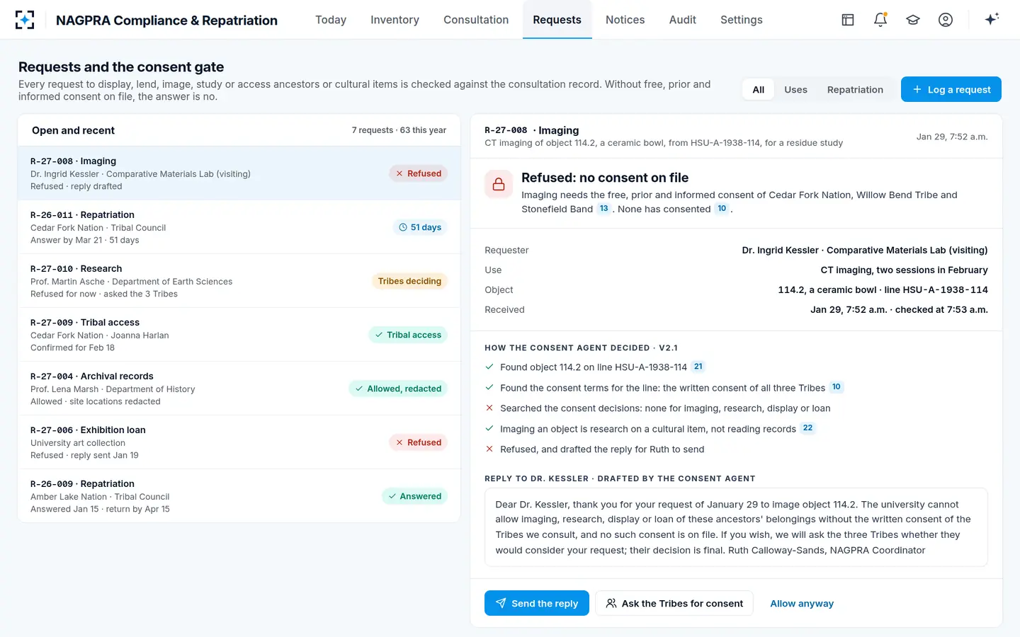This screenshot has width=1020, height=637.
Task: Select request R-27-006 Exhibition loan
Action: [x=239, y=442]
